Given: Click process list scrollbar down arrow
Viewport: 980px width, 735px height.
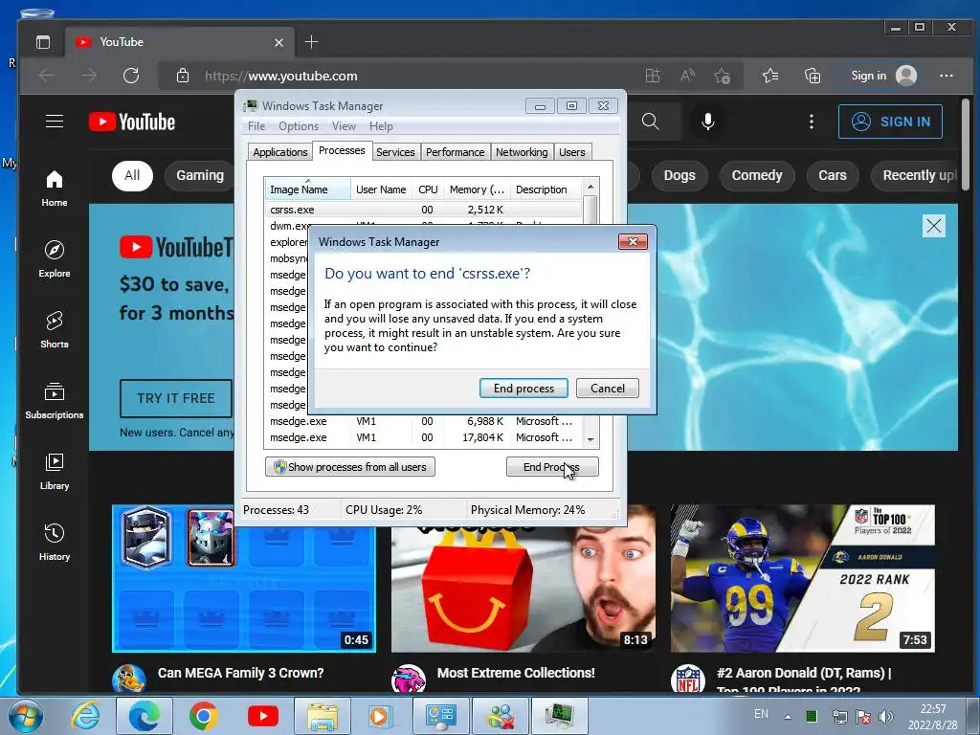Looking at the screenshot, I should (590, 440).
